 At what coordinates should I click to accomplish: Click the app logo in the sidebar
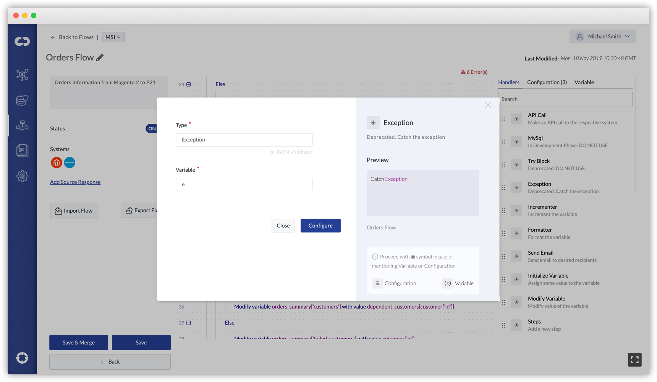22,41
